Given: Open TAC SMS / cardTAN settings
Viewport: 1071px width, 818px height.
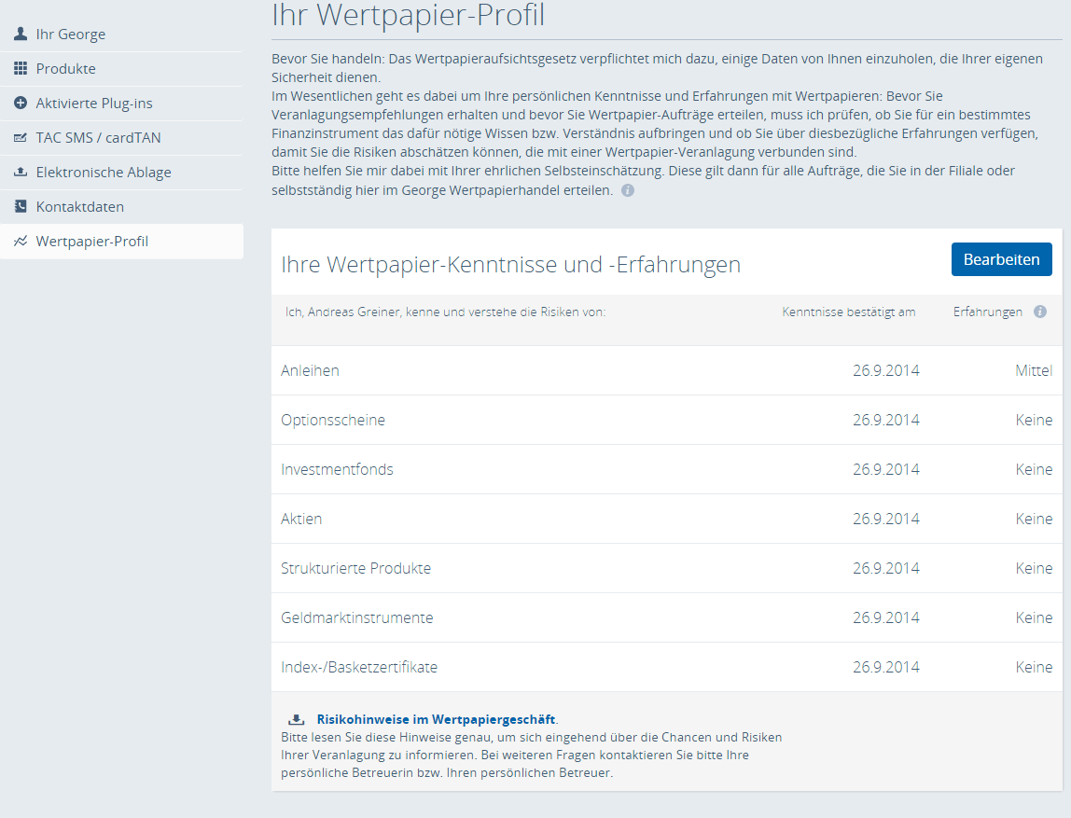Looking at the screenshot, I should click(121, 138).
